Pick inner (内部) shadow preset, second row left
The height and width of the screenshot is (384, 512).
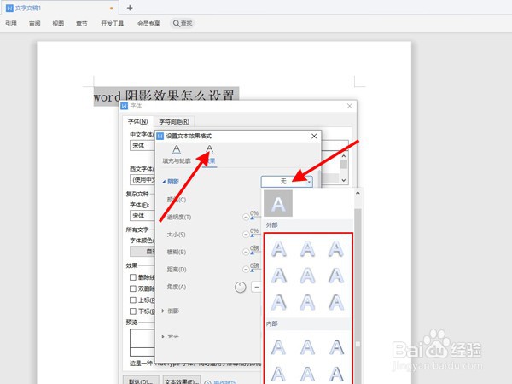(x=279, y=374)
